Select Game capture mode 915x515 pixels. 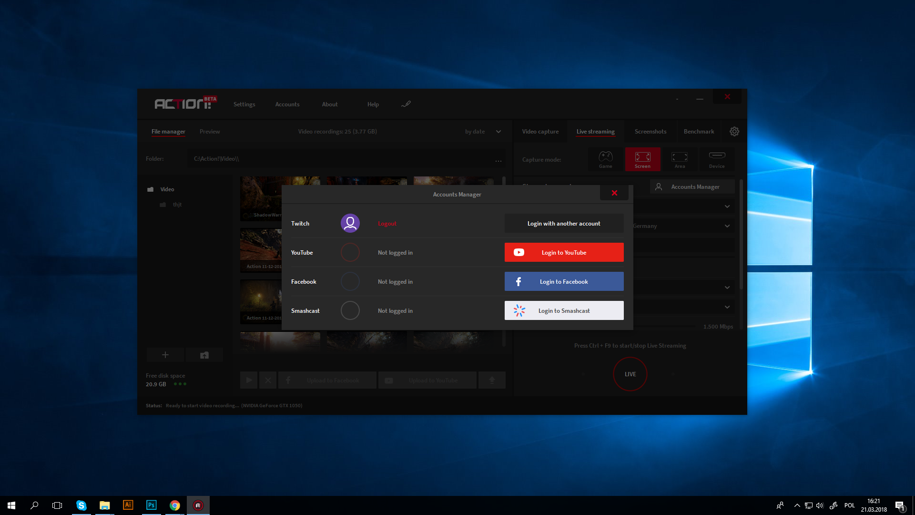click(605, 159)
